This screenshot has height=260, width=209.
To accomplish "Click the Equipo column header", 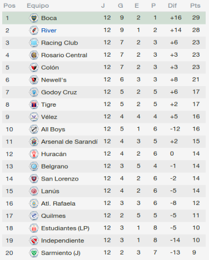I will tap(38, 6).
